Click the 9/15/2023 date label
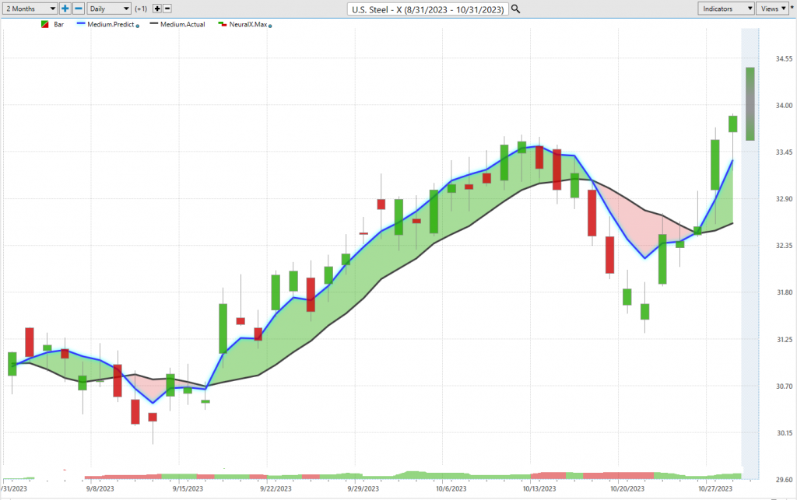The image size is (797, 500). pyautogui.click(x=188, y=489)
